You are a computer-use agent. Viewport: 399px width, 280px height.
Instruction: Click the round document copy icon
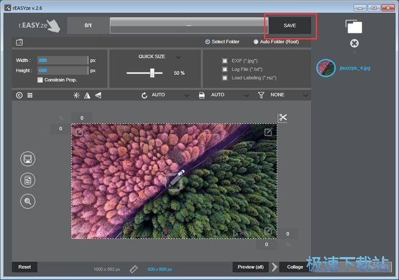pos(28,180)
